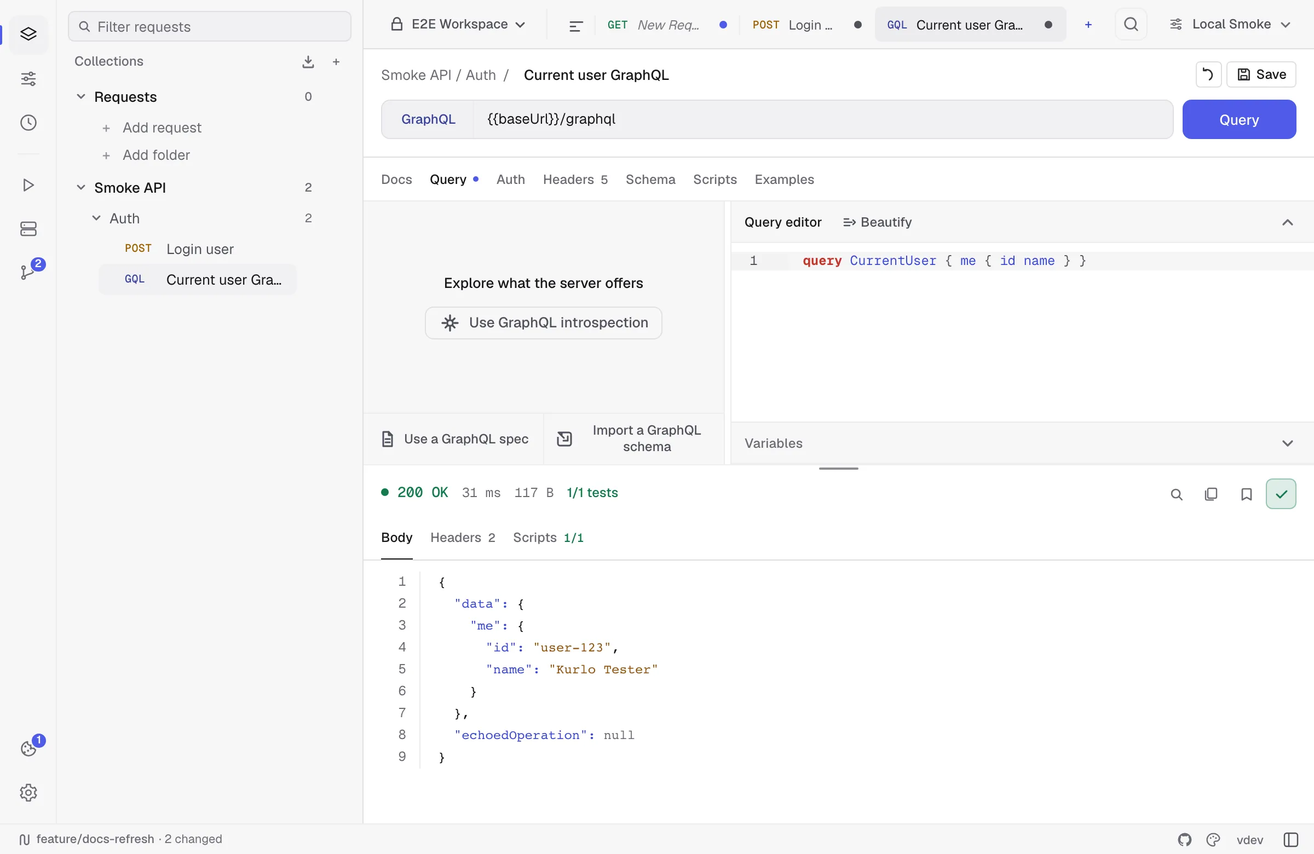Click Import a GraphQL schema
Viewport: 1314px width, 854px height.
tap(633, 439)
